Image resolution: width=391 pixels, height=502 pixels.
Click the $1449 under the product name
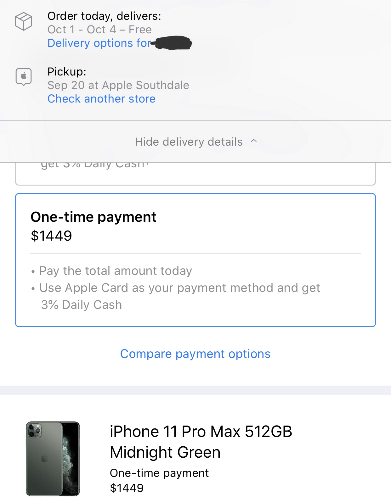coord(127,488)
